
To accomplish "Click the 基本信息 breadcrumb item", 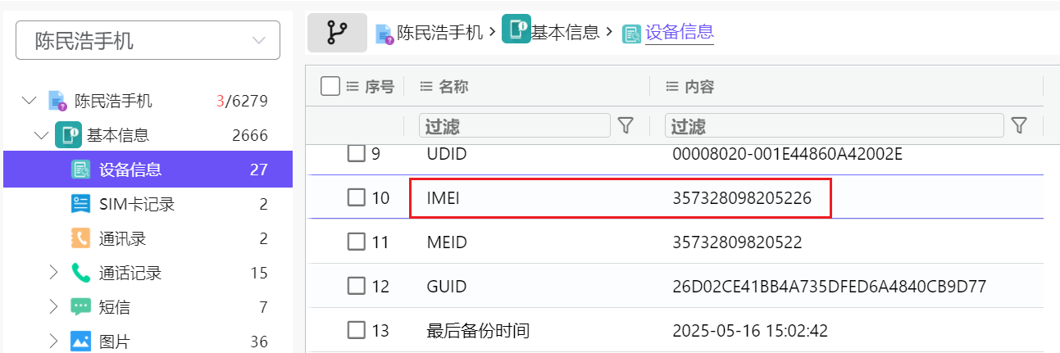I will pyautogui.click(x=564, y=33).
